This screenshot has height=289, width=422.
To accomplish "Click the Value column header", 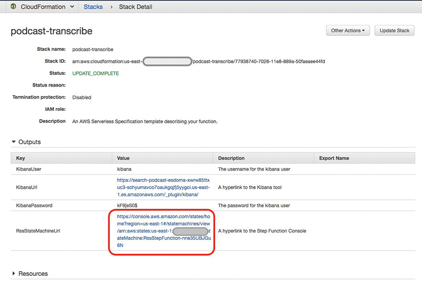I will point(162,158).
